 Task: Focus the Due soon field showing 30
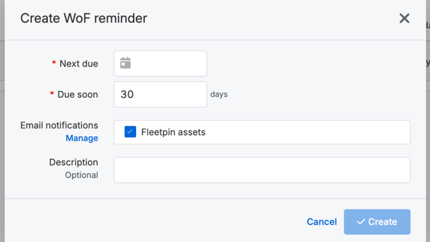tap(160, 94)
